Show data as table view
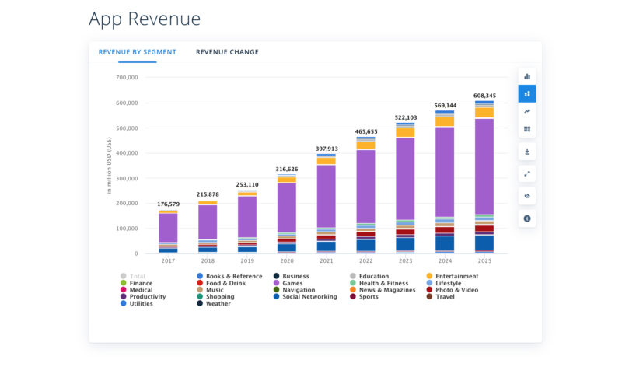Screen dimensions: 622x367 (x=527, y=129)
